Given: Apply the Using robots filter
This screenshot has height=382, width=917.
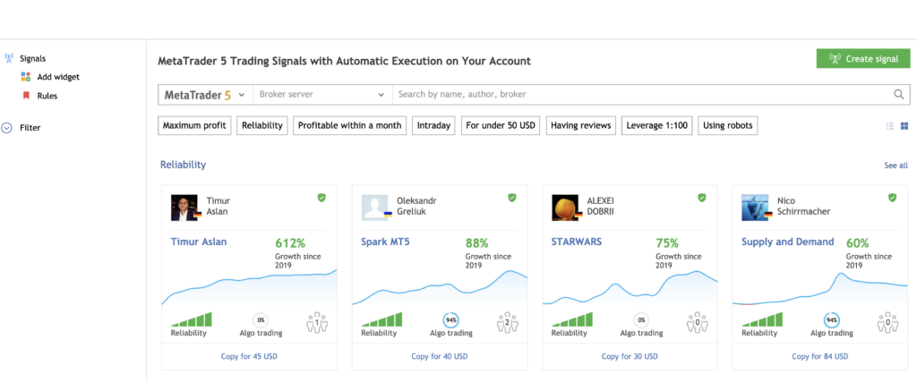Looking at the screenshot, I should (x=728, y=125).
